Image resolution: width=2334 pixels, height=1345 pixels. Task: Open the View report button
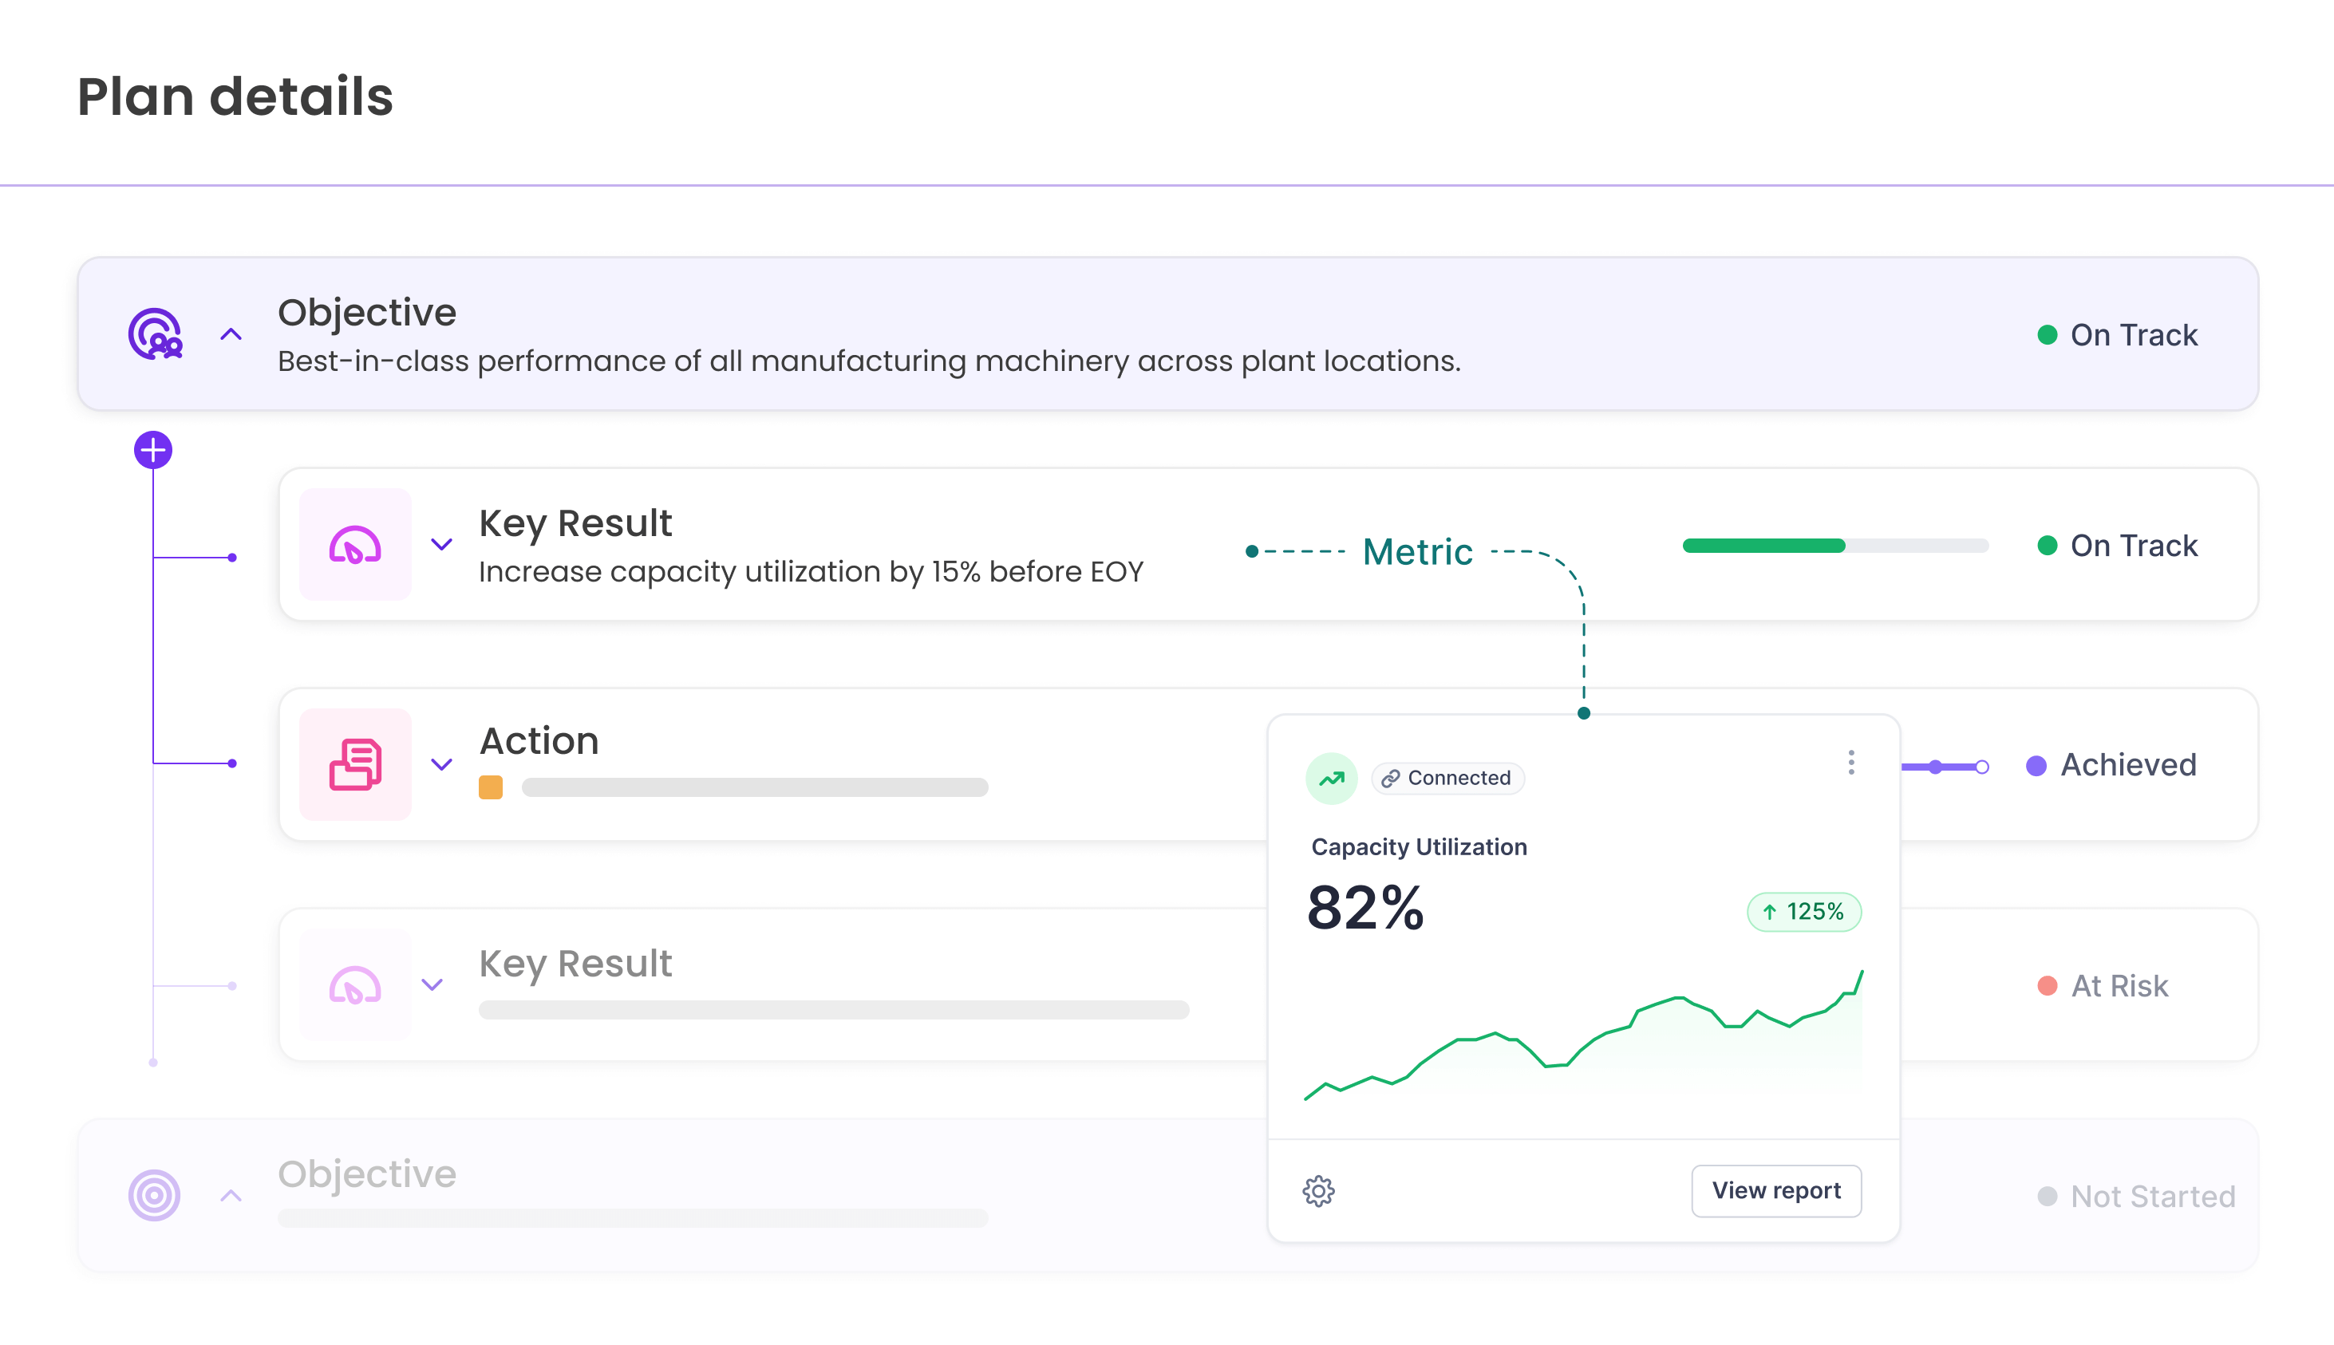[x=1776, y=1191]
